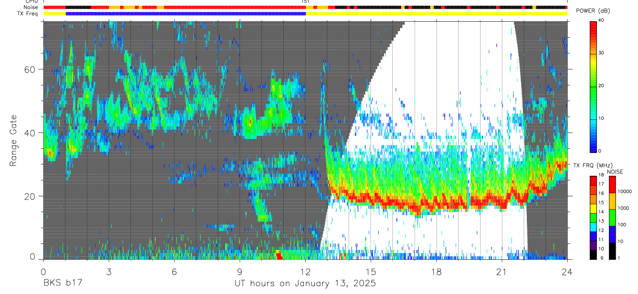Image resolution: width=638 pixels, height=294 pixels.
Task: Click the 17 label on TX FRQ legend
Action: 601,184
